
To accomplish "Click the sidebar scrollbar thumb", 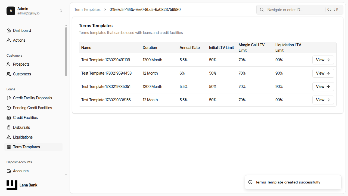I will [x=66, y=52].
